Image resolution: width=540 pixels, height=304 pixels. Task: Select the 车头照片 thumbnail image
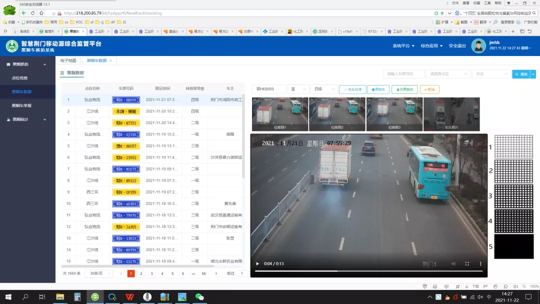(x=451, y=114)
